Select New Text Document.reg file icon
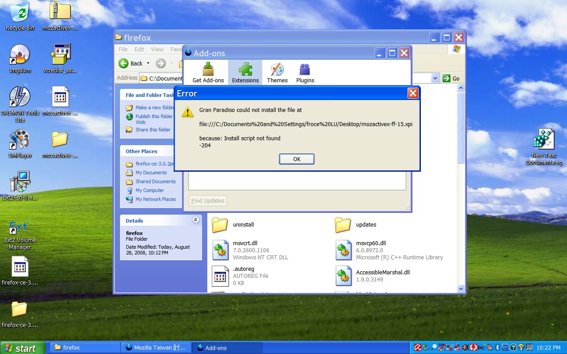567x354 pixels. pyautogui.click(x=544, y=141)
